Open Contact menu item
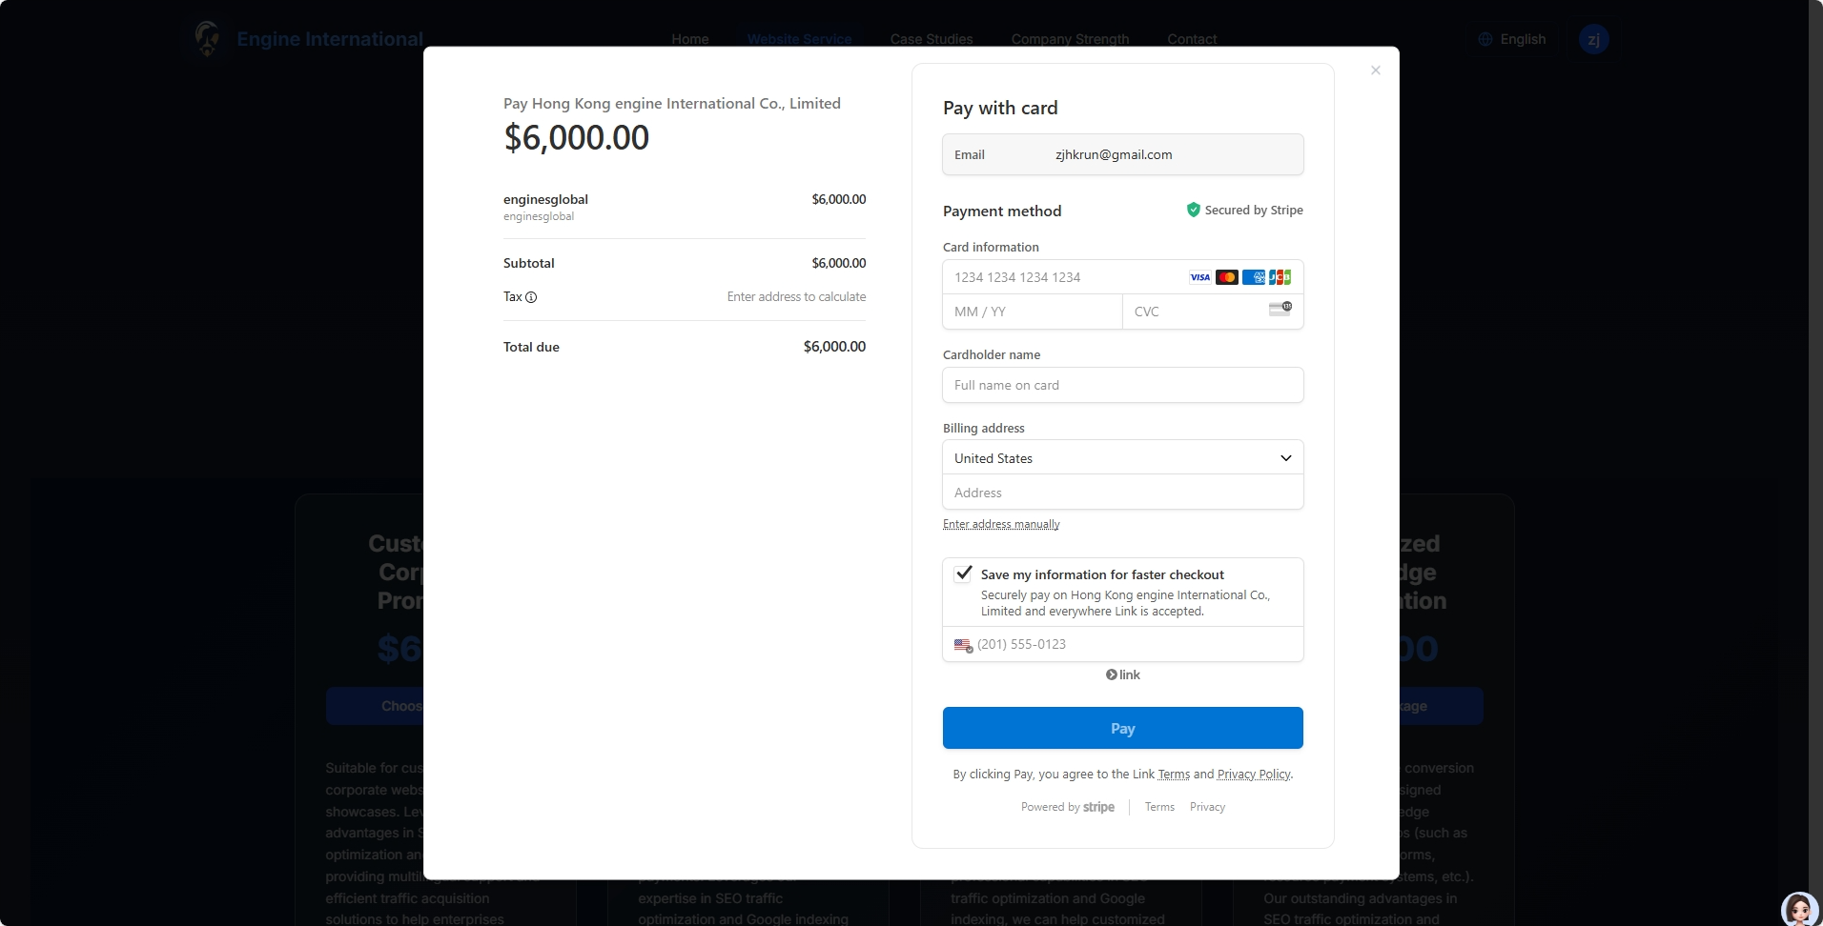The width and height of the screenshot is (1823, 926). coord(1192,39)
